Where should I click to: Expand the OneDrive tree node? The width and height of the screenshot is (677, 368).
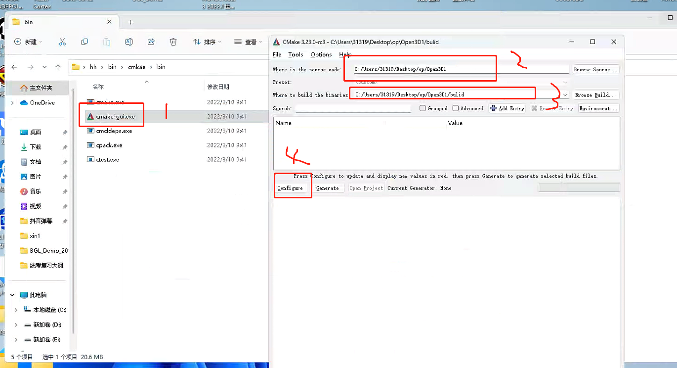tap(13, 103)
